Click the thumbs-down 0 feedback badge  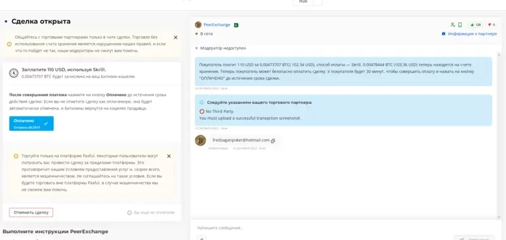pos(491,25)
